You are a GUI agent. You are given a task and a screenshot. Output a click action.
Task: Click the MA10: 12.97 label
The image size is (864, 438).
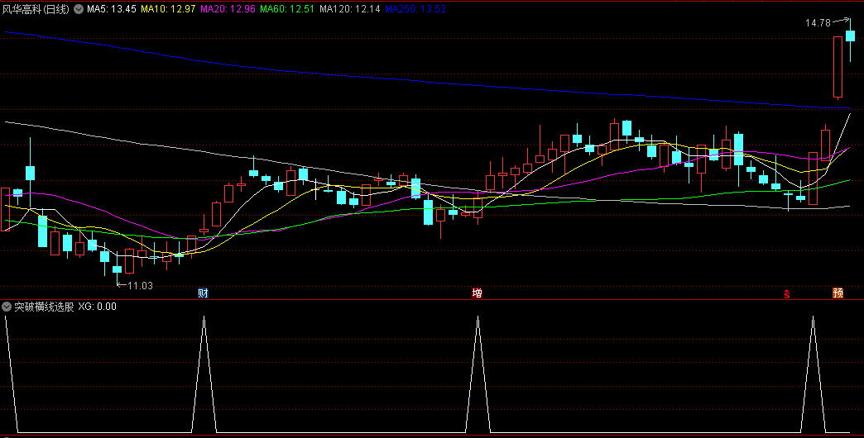click(168, 9)
